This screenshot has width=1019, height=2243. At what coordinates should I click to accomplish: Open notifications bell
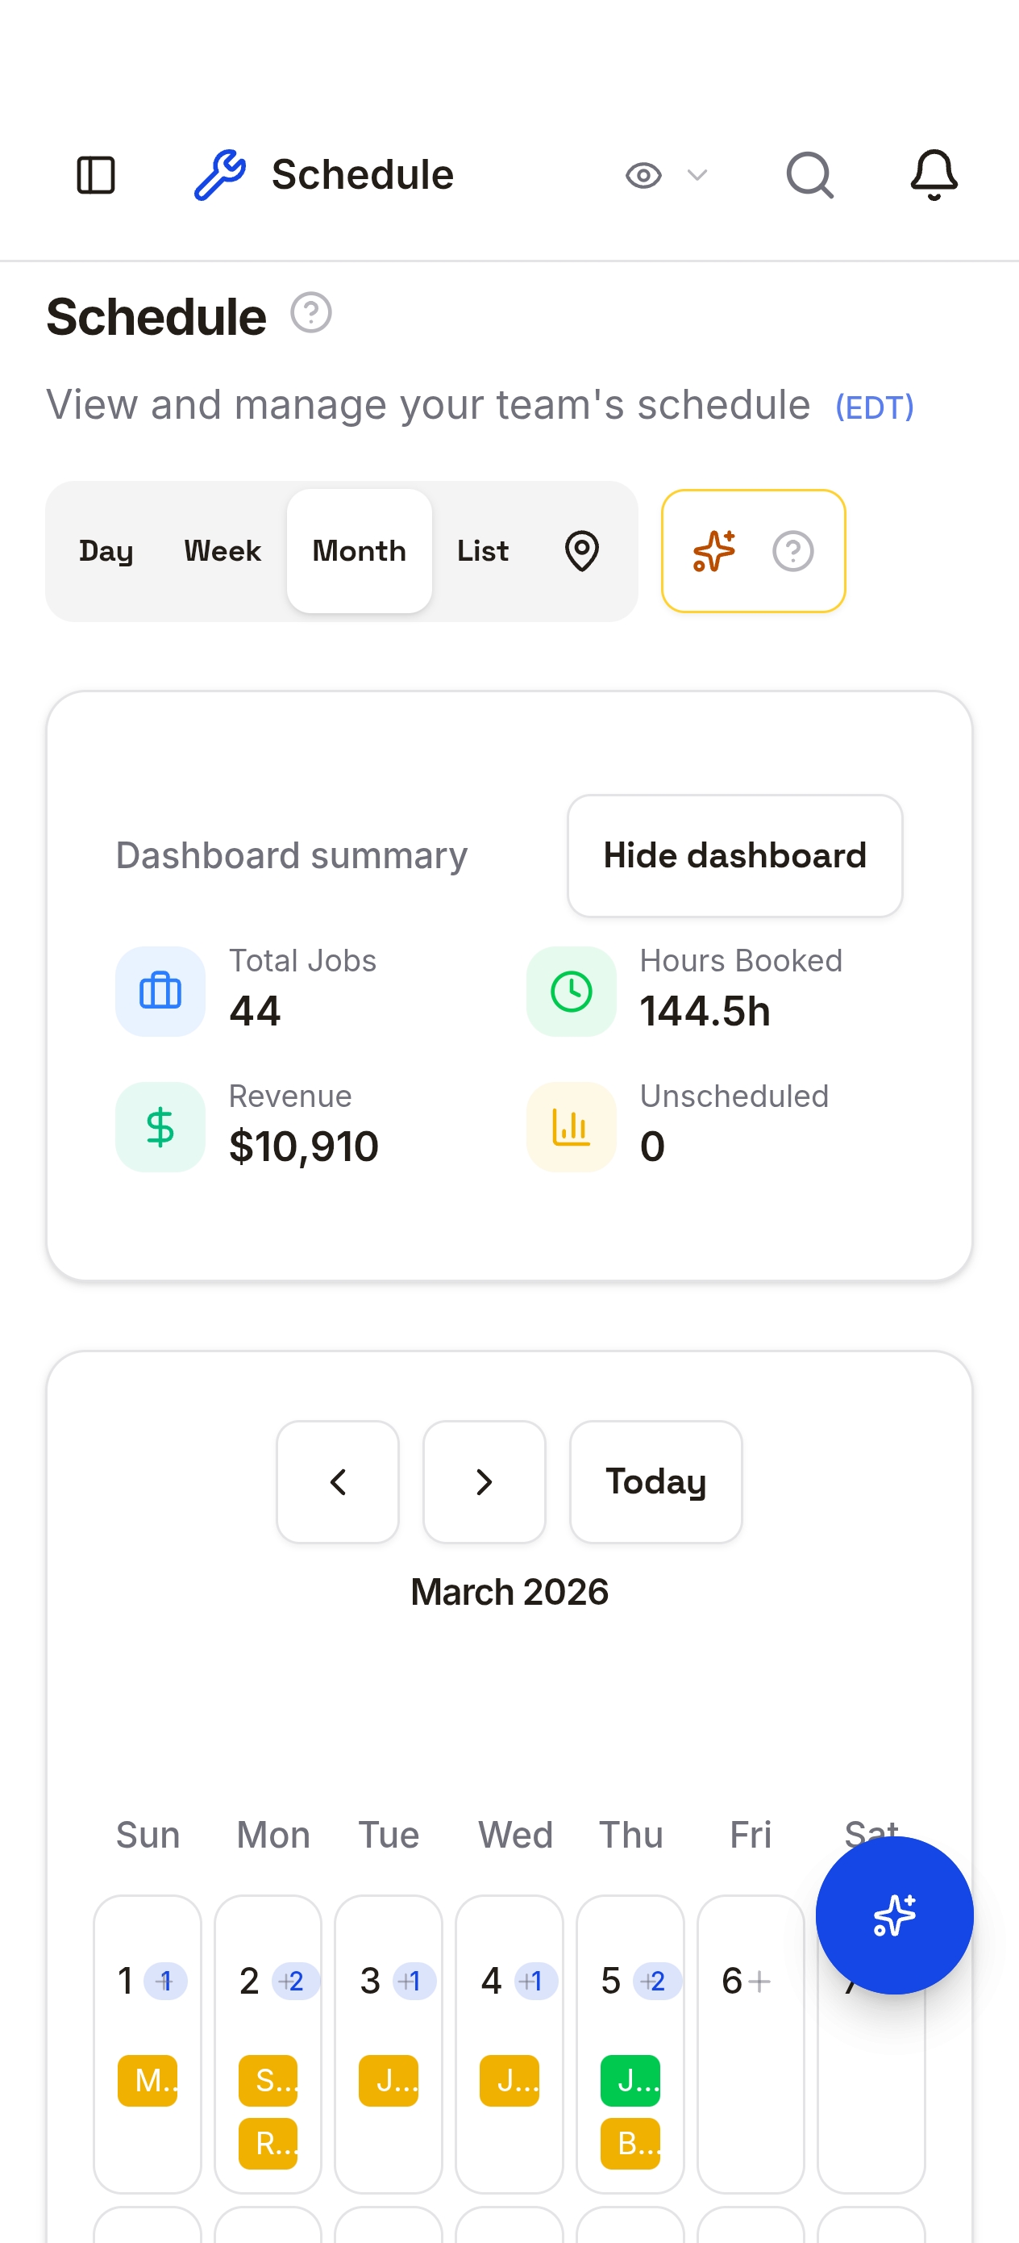pyautogui.click(x=933, y=175)
